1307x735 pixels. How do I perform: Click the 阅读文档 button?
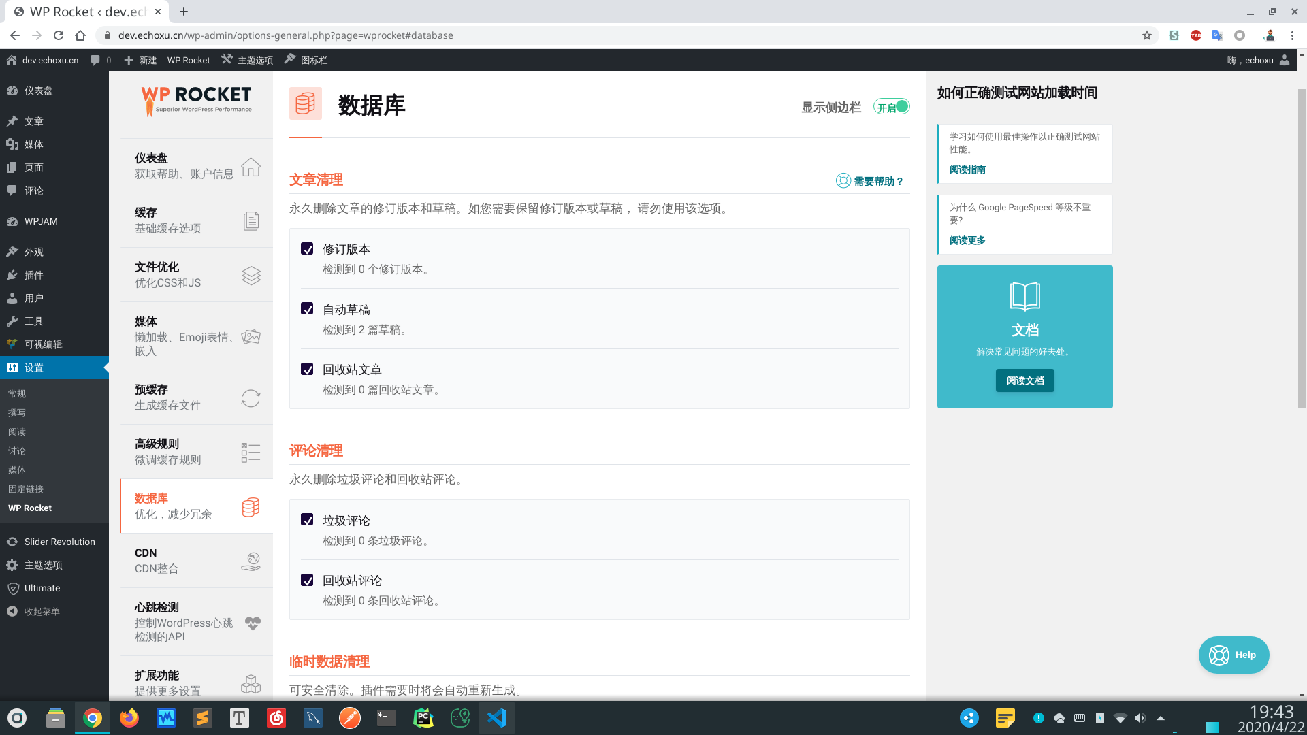tap(1024, 380)
